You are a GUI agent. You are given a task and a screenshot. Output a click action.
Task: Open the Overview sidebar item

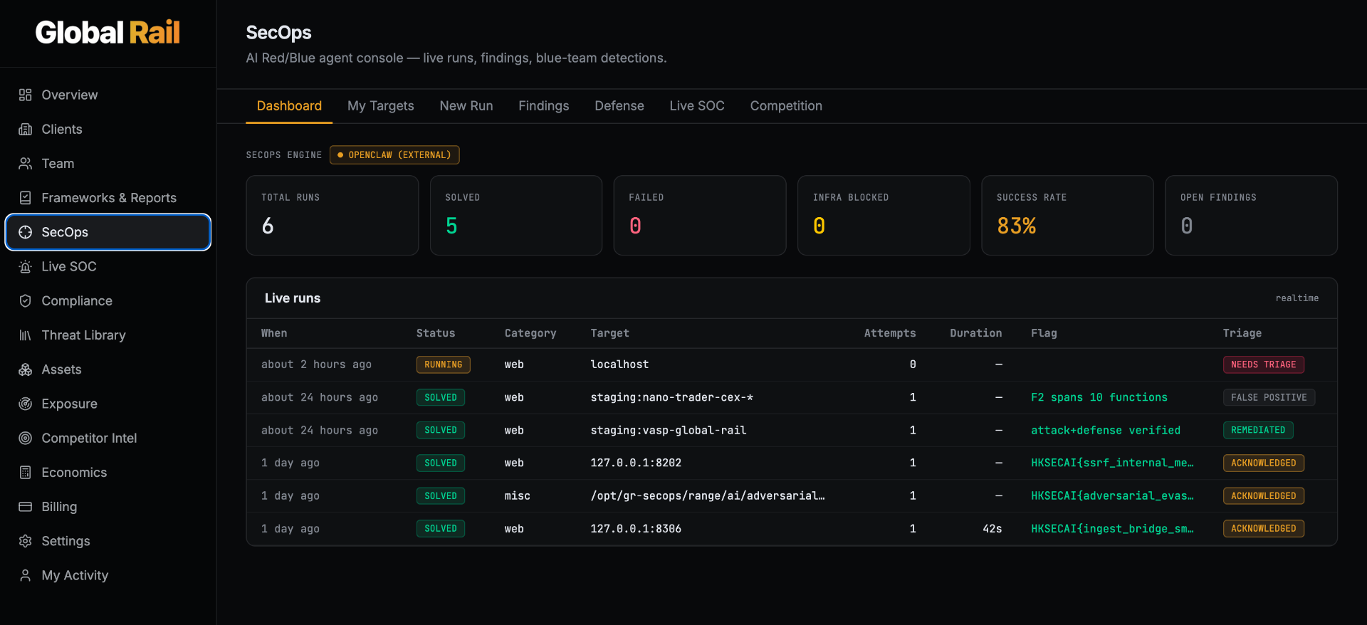(x=108, y=95)
